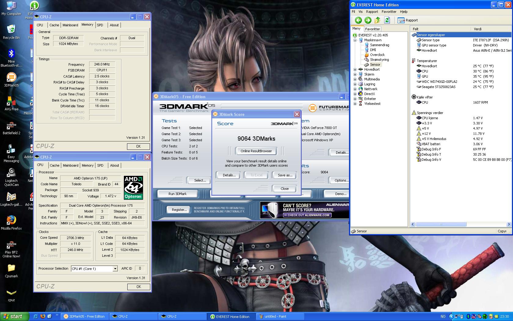This screenshot has height=321, width=513.
Task: Close the 3DMark Score dialog via Close
Action: (284, 189)
